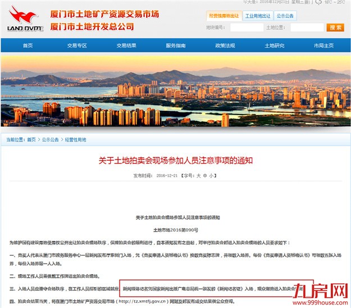Click the publish date 2016-12-21
The image size is (351, 308).
pos(167,175)
